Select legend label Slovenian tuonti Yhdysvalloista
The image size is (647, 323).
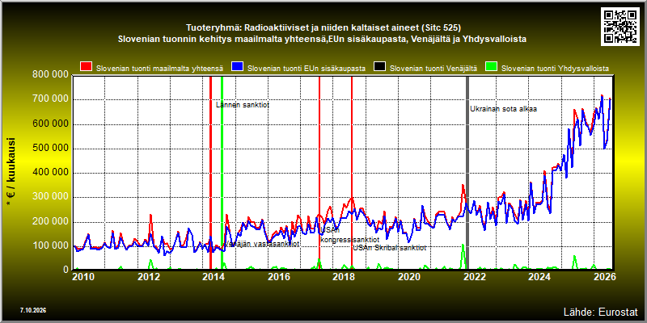click(555, 69)
